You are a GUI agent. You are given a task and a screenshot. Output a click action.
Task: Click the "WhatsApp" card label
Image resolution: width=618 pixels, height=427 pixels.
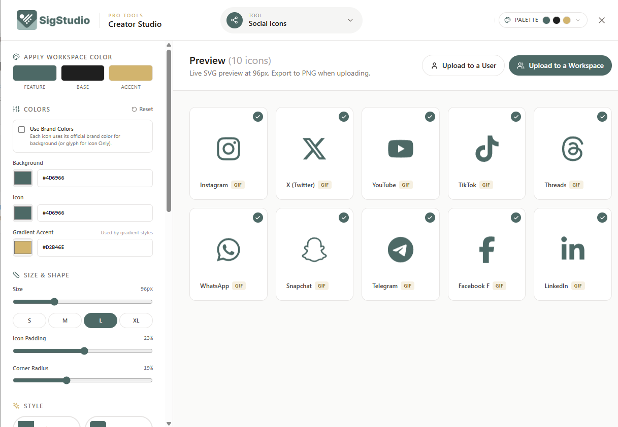[214, 286]
